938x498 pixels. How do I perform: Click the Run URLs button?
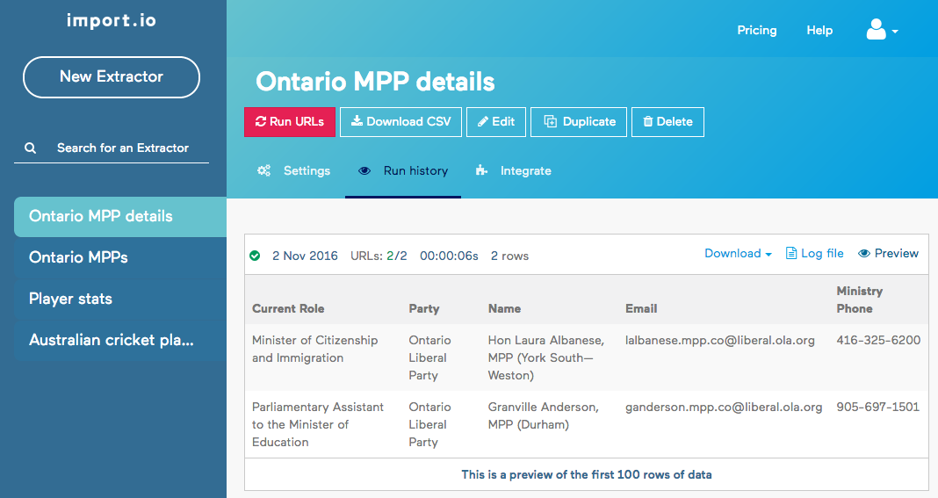(x=290, y=121)
